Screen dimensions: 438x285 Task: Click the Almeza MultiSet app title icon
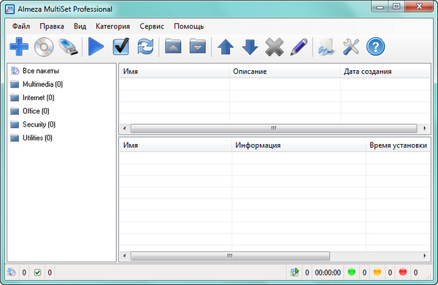click(9, 9)
